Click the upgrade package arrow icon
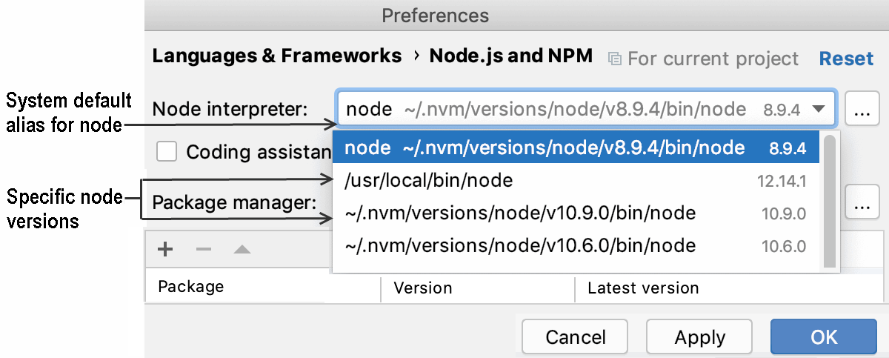889x358 pixels. [242, 250]
